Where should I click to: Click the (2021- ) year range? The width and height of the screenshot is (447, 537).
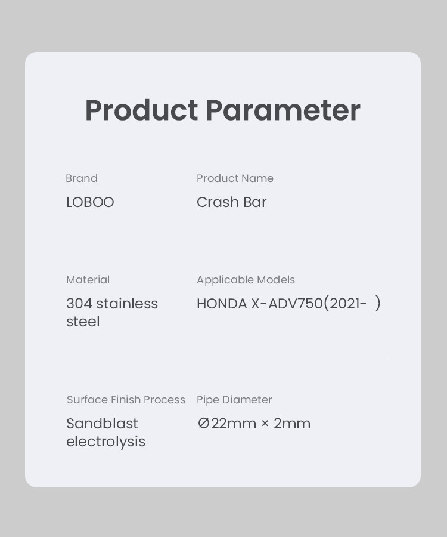[352, 304]
